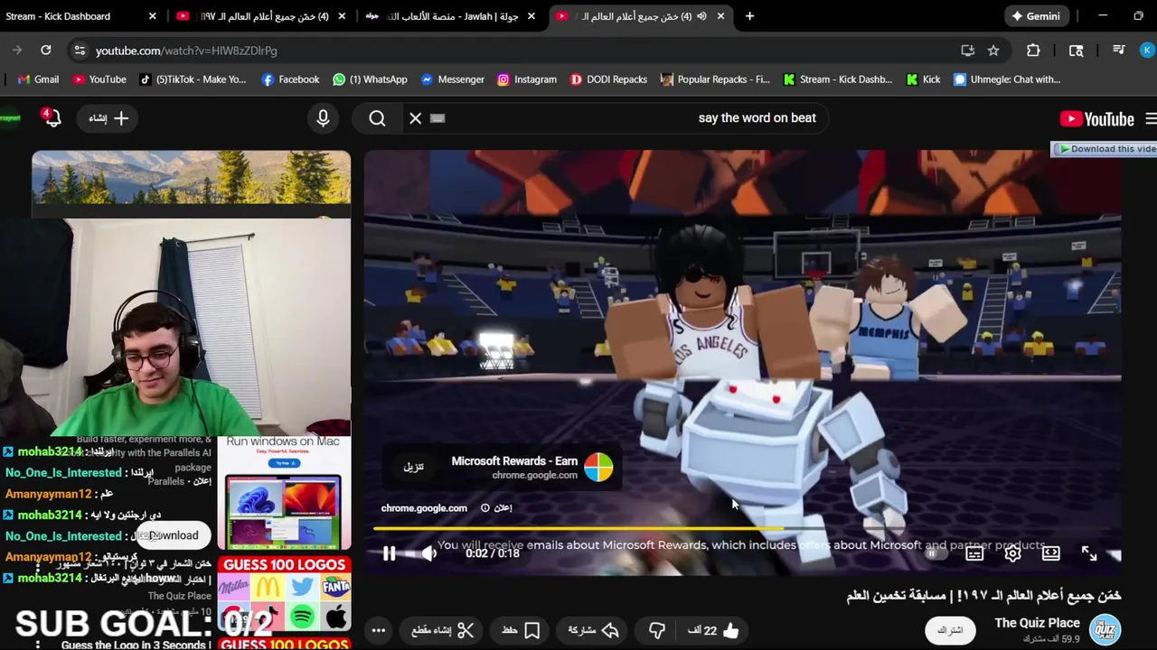Screen dimensions: 1157x650
Task: Open TikTok bookmark
Action: tap(193, 79)
